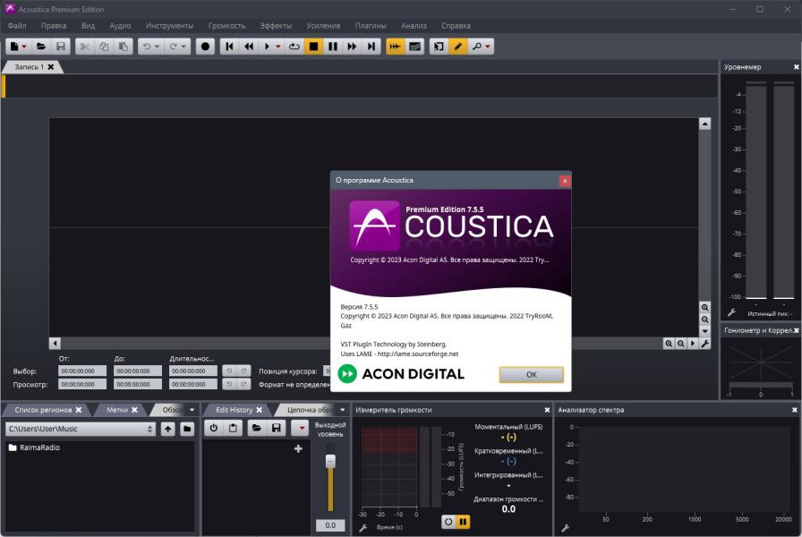
Task: Switch to the Edit History tab
Action: click(x=234, y=410)
